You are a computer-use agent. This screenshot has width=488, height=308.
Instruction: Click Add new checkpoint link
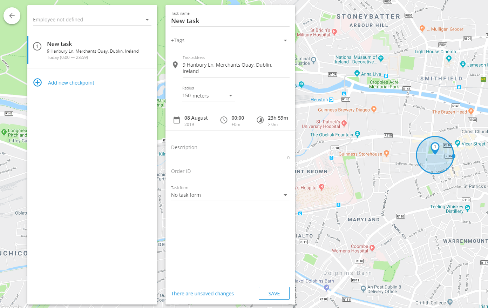click(71, 83)
